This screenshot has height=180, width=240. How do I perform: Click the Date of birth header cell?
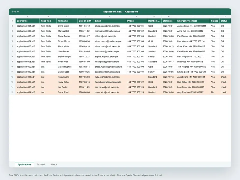[86, 21]
